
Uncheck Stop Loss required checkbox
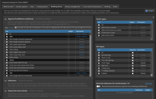tap(133, 66)
